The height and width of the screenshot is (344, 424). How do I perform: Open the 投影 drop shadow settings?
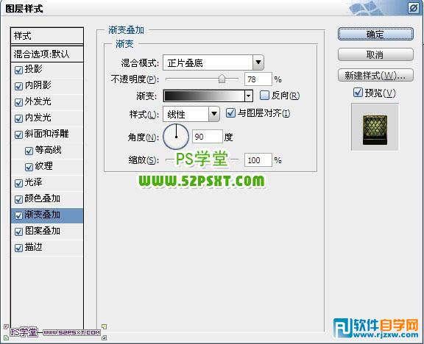(33, 69)
